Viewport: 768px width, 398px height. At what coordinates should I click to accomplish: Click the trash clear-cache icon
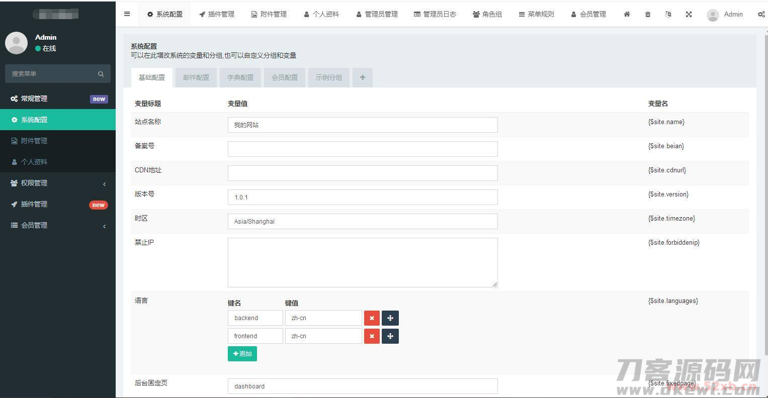[x=648, y=14]
